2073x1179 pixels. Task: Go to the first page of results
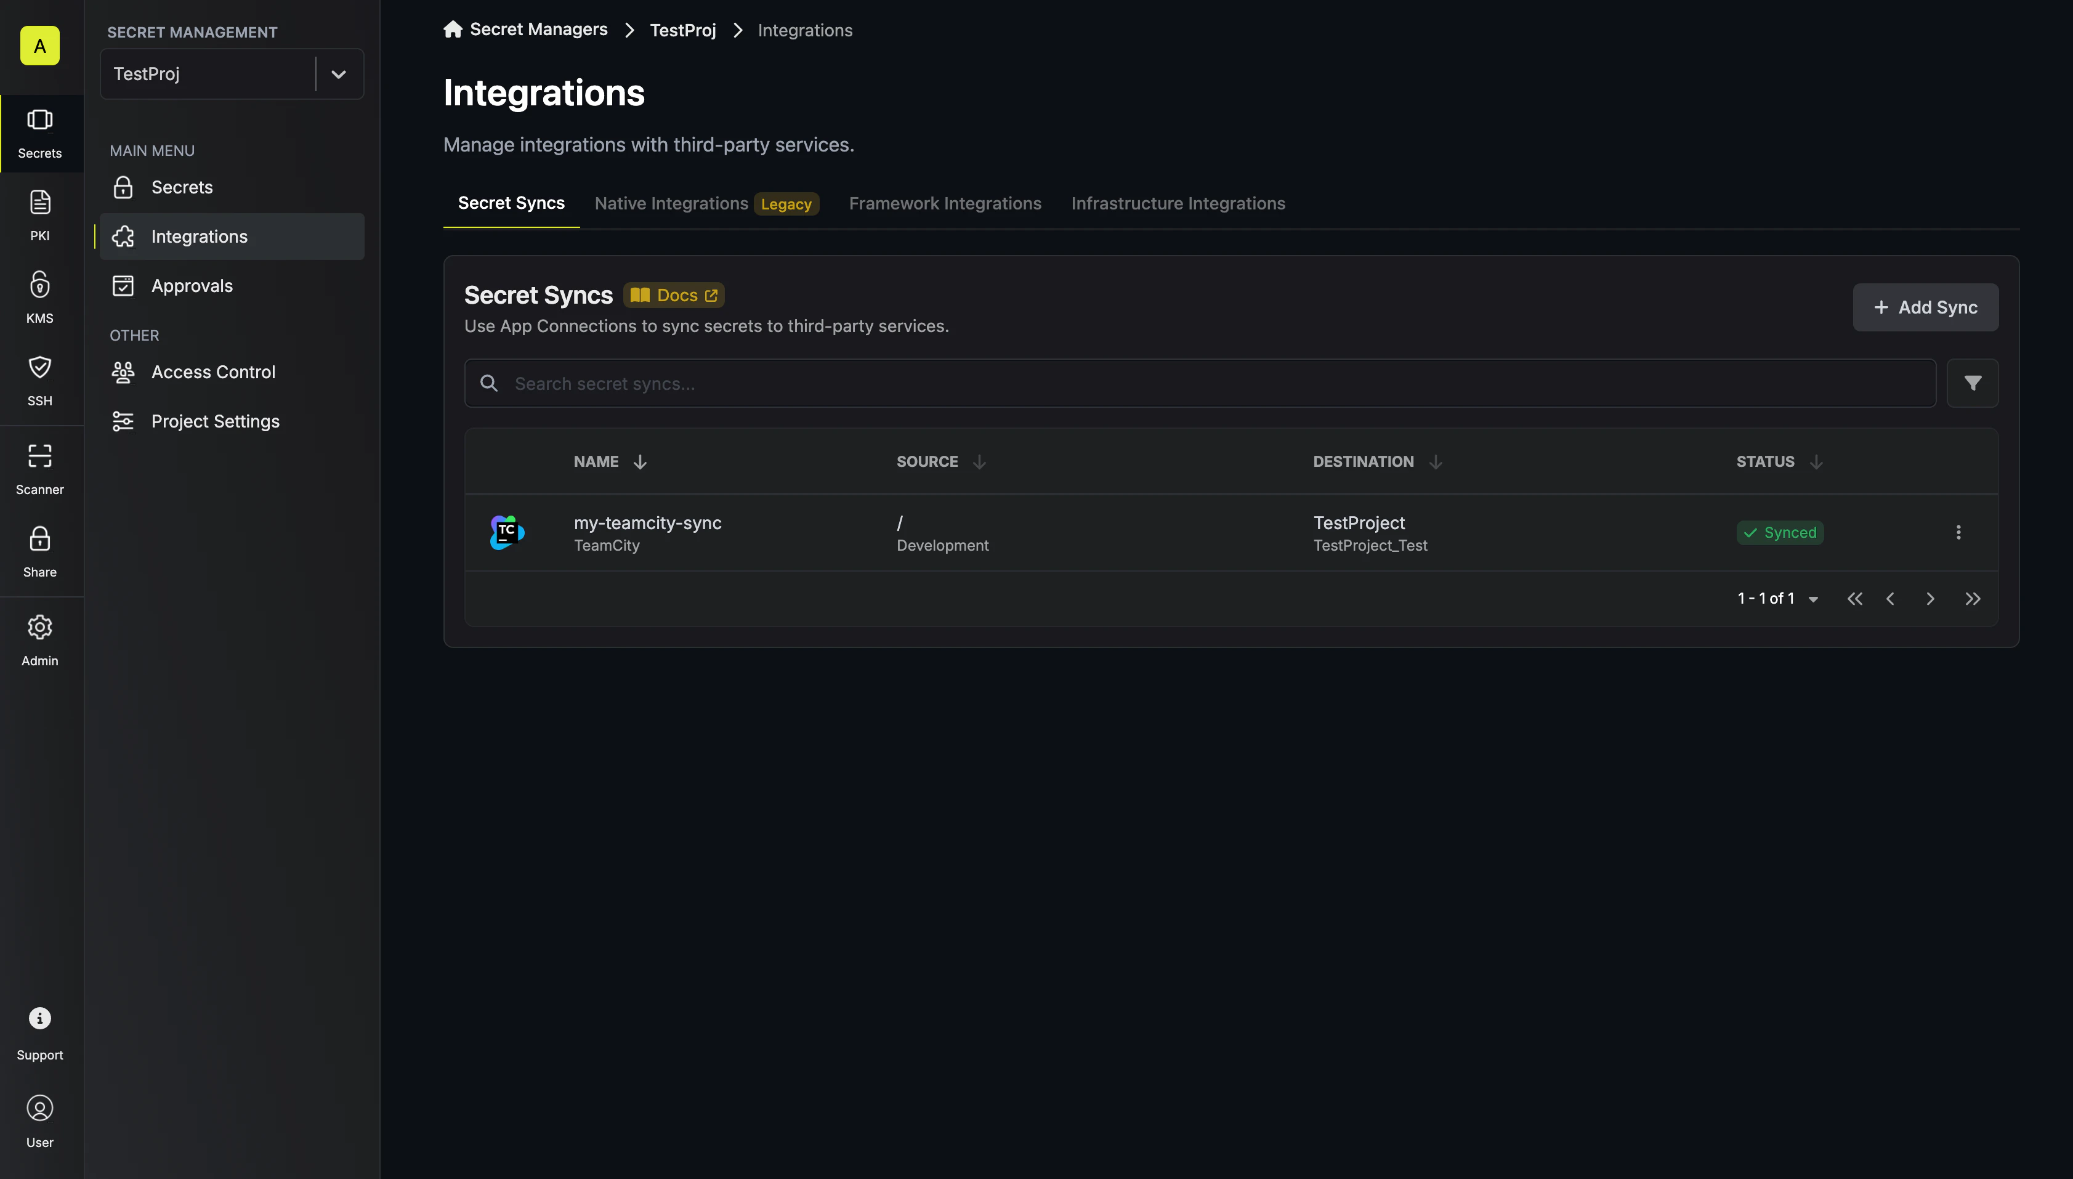[x=1854, y=598]
